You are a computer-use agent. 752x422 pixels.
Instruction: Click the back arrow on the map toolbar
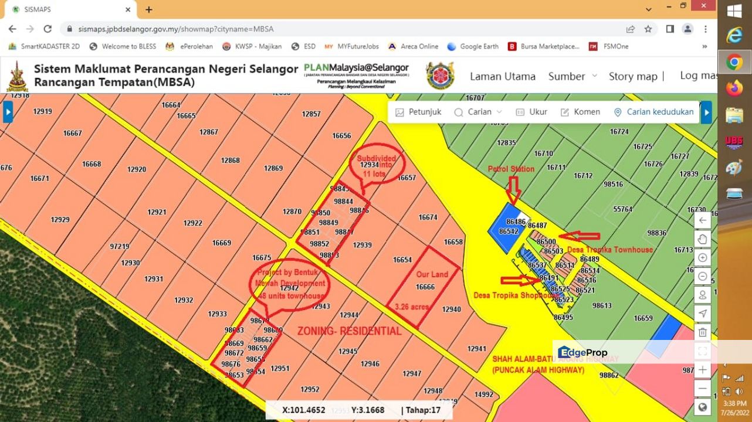point(703,220)
